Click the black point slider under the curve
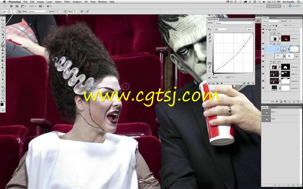The width and height of the screenshot is (303, 189). (x=214, y=74)
